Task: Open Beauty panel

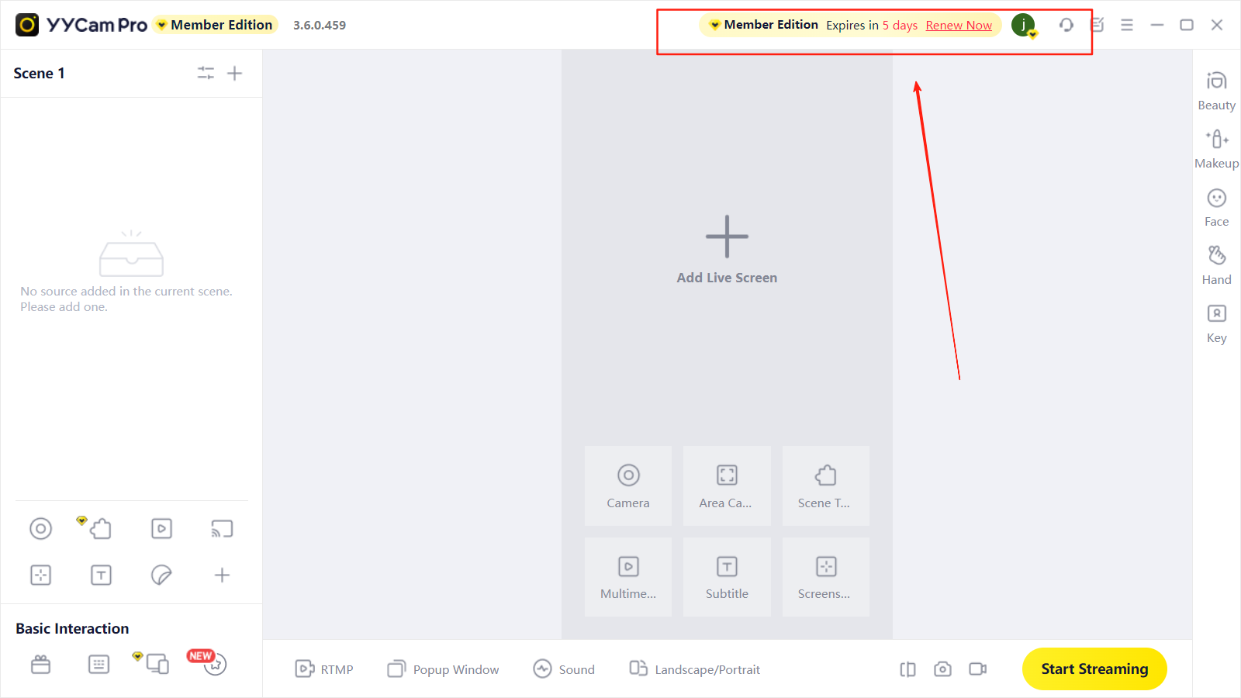Action: click(x=1216, y=91)
